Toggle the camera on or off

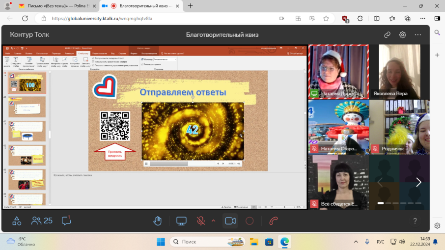coord(230,221)
